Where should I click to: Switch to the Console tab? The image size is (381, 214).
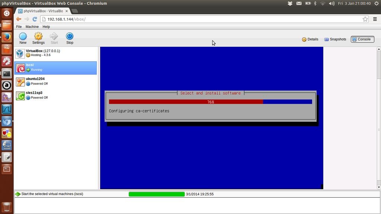(x=362, y=39)
